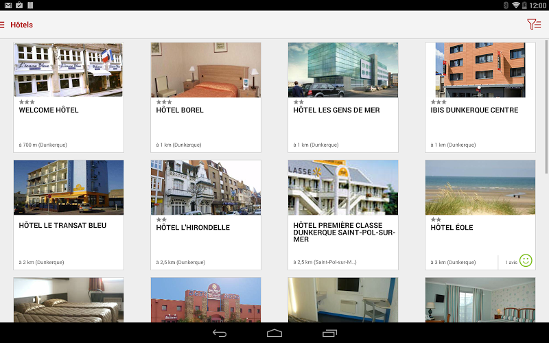Tap 'à 2,5 km (Saint-Pol-sur-M...)' text
Image resolution: width=549 pixels, height=343 pixels.
coord(325,262)
